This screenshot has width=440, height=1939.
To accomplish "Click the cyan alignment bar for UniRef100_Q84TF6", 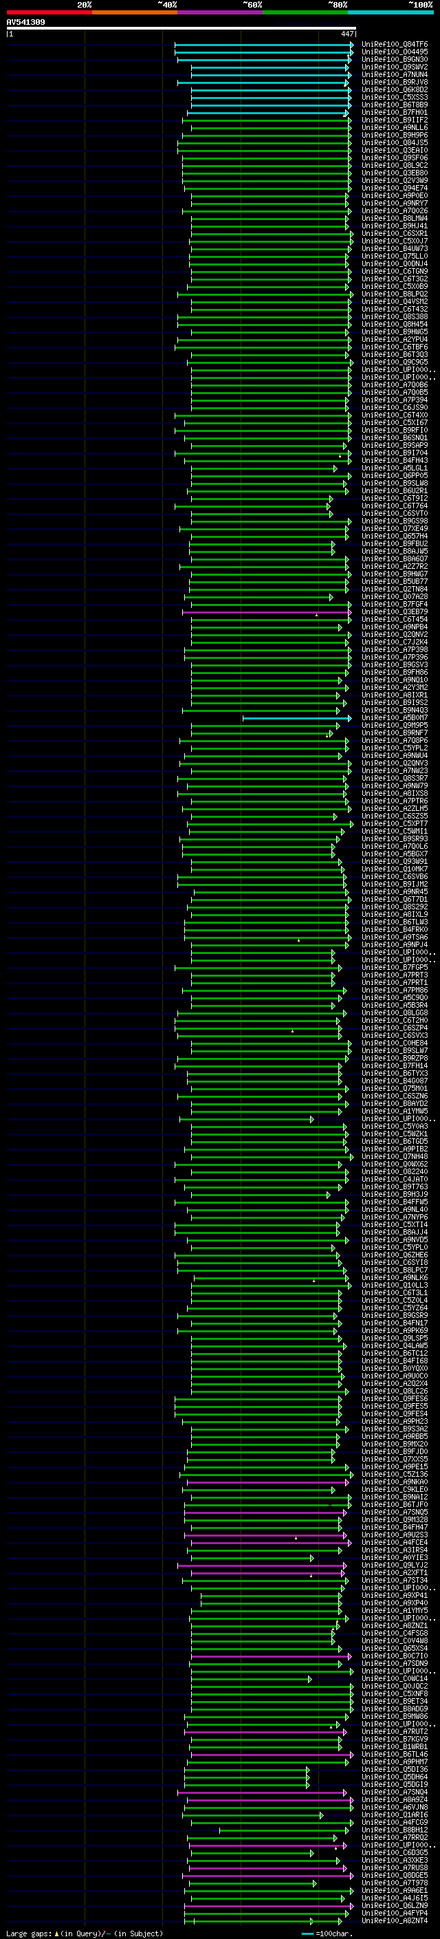I will (x=263, y=45).
